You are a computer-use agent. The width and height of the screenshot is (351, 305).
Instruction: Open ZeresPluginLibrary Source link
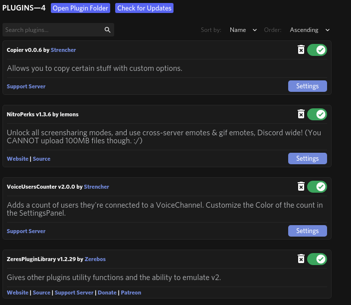coord(41,293)
